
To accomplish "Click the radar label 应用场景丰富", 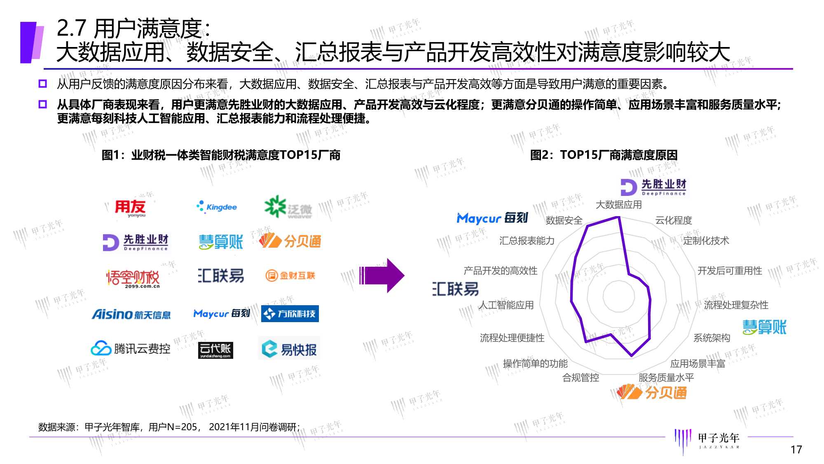I will 698,363.
